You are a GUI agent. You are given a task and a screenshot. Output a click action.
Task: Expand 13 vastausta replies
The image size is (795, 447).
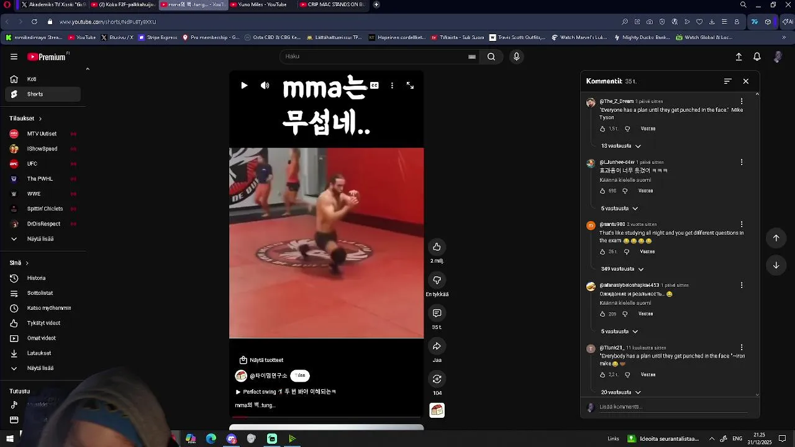point(620,146)
